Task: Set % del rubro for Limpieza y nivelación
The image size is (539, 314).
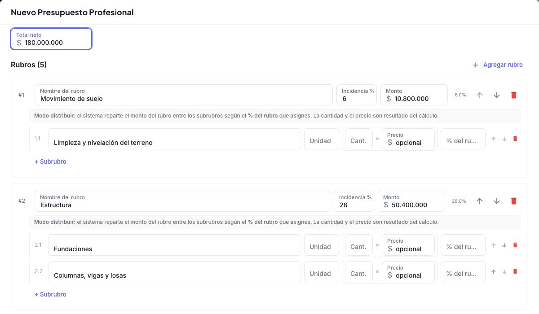Action: 463,139
